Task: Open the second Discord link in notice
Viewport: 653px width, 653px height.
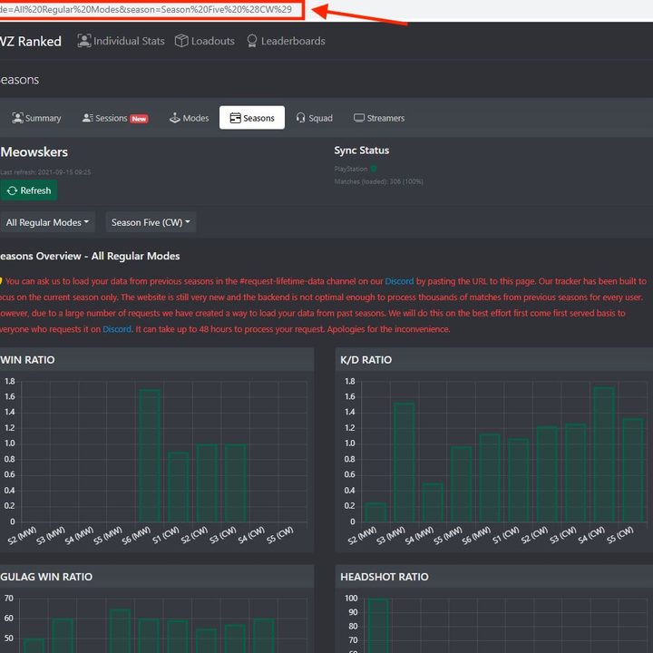Action: tap(117, 329)
